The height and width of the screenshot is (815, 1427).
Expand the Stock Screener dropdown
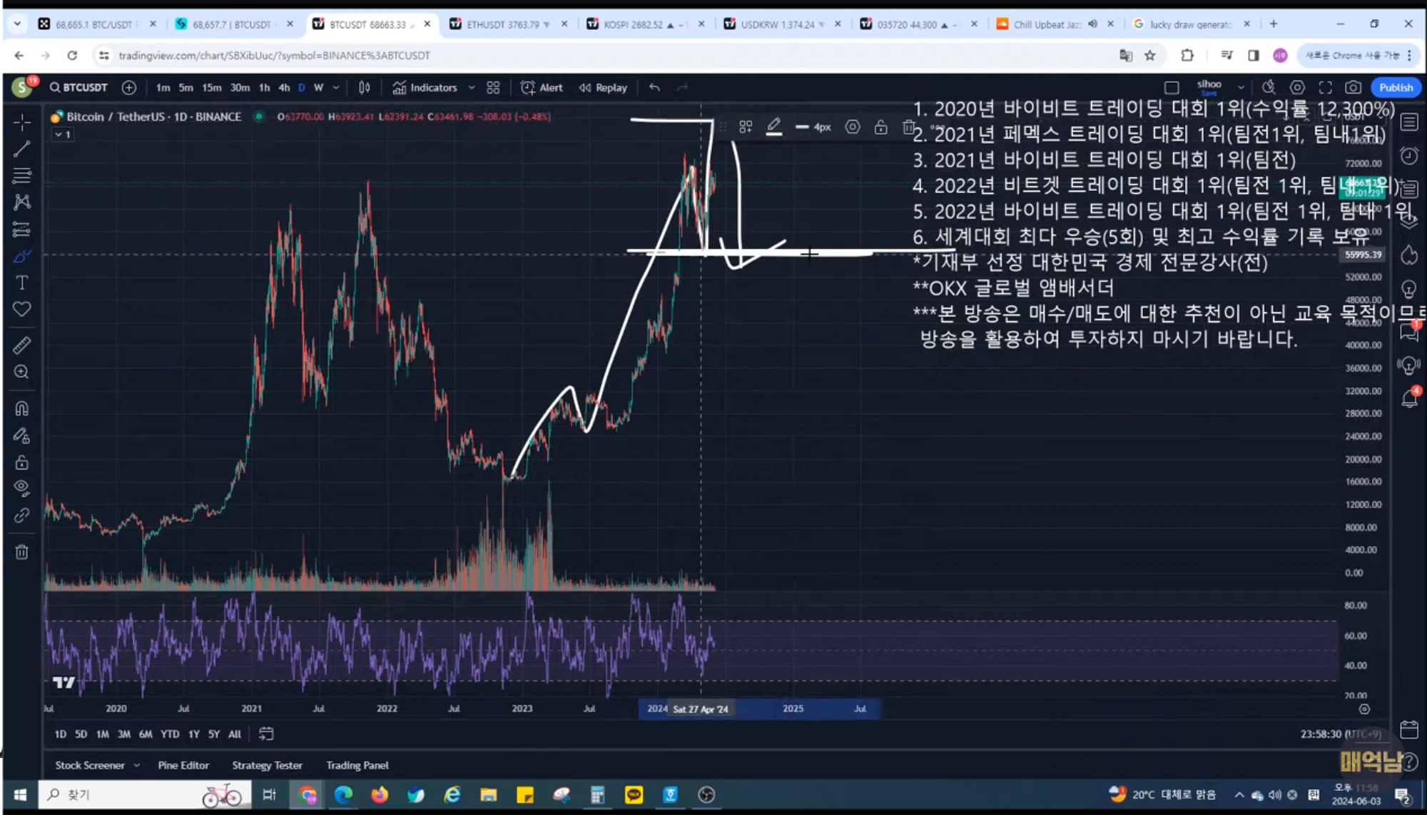136,765
